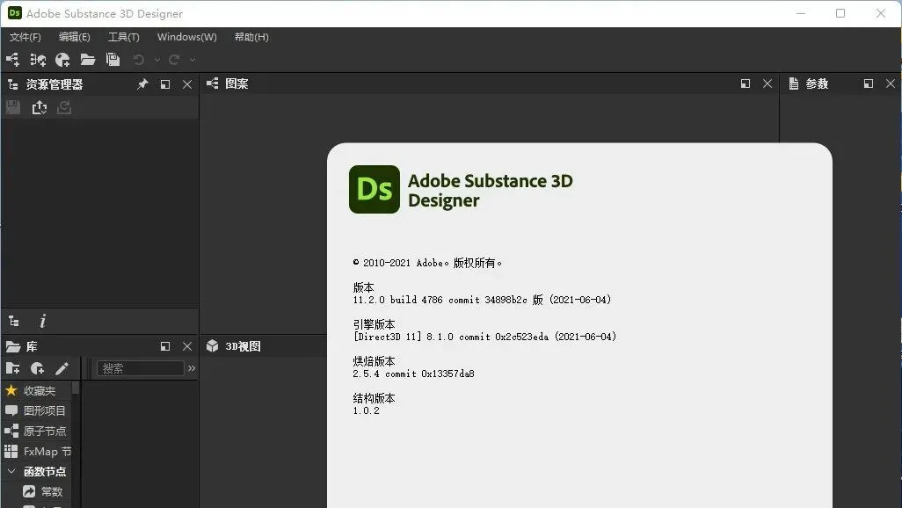The image size is (902, 508).
Task: Click bake version 2.5.4 commit text
Action: (413, 374)
